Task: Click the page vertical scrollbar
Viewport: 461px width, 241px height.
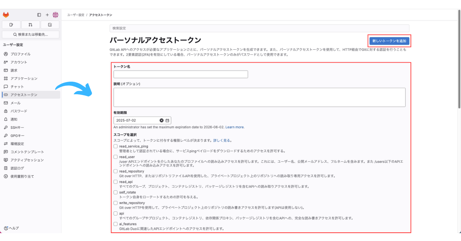Action: click(459, 59)
